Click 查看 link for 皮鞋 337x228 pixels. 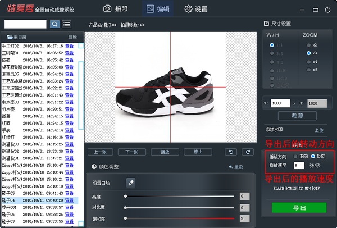[x=70, y=60]
